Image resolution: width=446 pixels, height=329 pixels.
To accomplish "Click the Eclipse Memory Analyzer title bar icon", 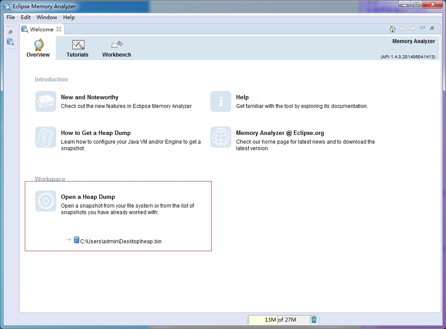I will (x=7, y=6).
